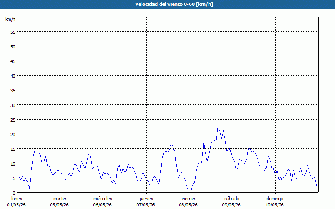Click the 'sábado' day label
Viewport: 335px width, 209px height.
tap(232, 199)
